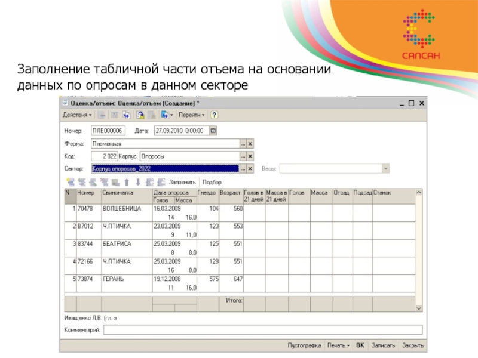
Task: Click the add row icon in table toolbar
Action: 70,182
